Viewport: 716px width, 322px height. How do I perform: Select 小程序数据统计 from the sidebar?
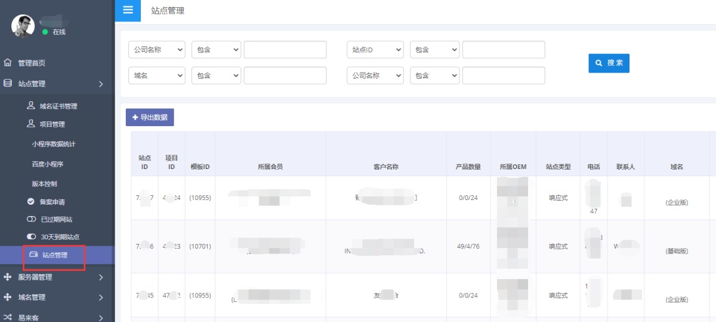pos(54,144)
